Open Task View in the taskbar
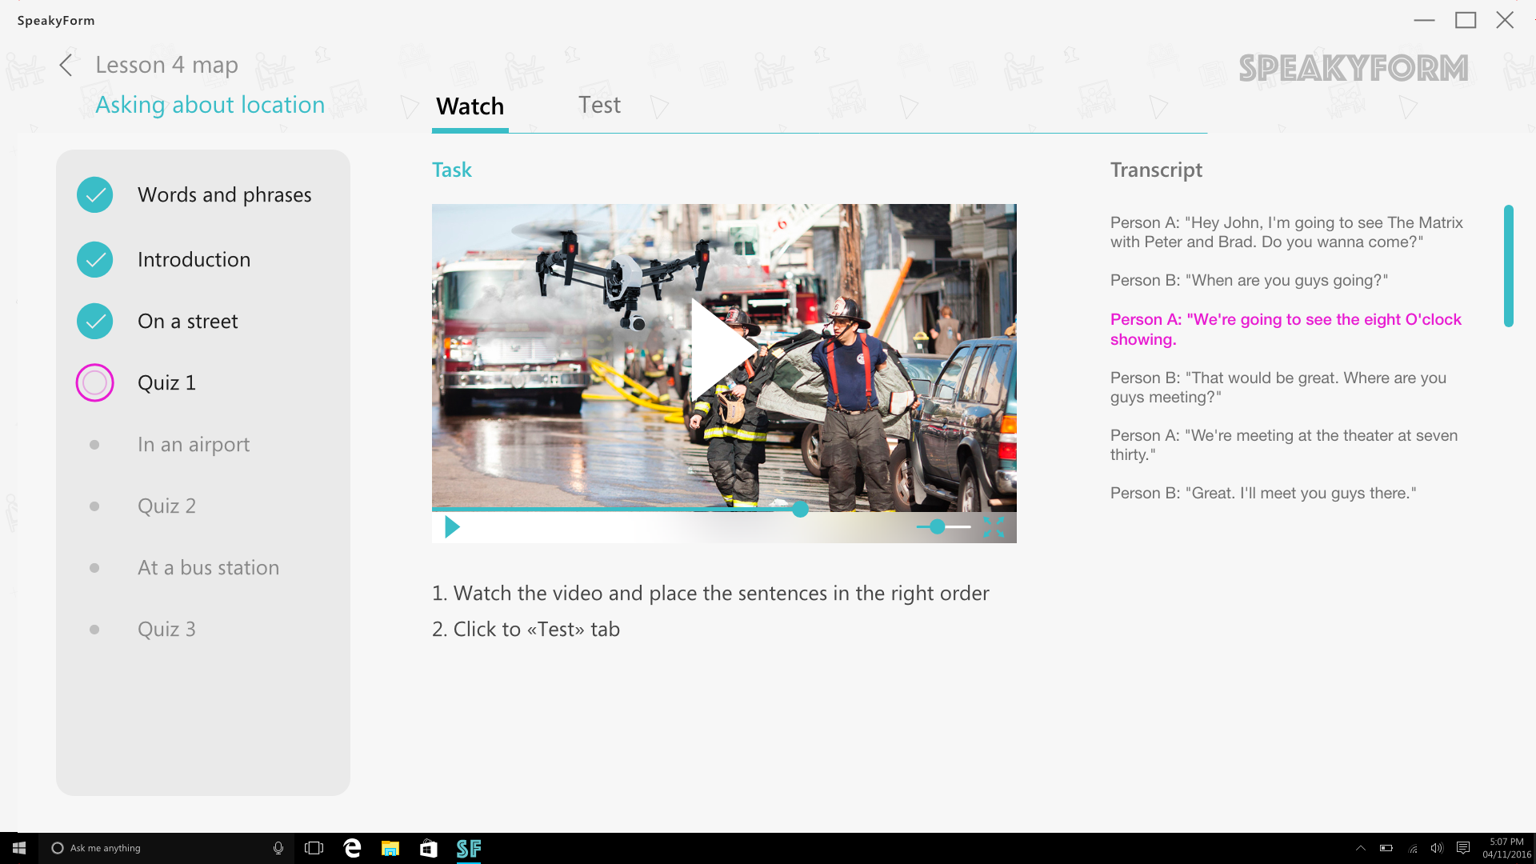This screenshot has height=864, width=1536. point(314,848)
